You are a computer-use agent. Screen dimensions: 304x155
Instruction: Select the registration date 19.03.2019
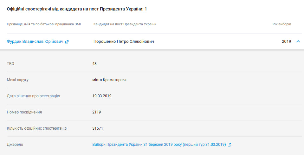point(102,96)
